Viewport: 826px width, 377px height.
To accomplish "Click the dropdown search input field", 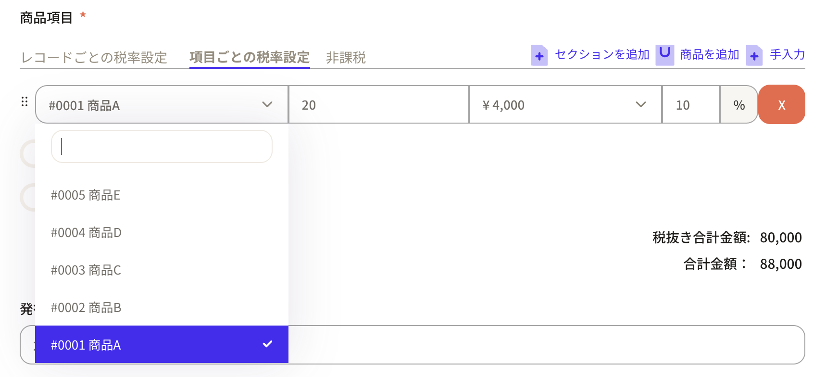I will (162, 147).
